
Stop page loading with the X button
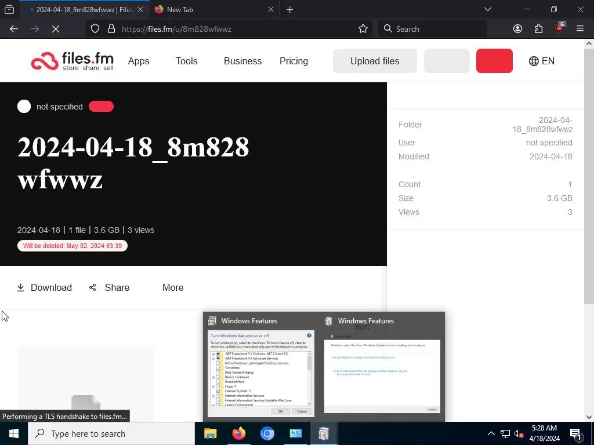tap(56, 29)
